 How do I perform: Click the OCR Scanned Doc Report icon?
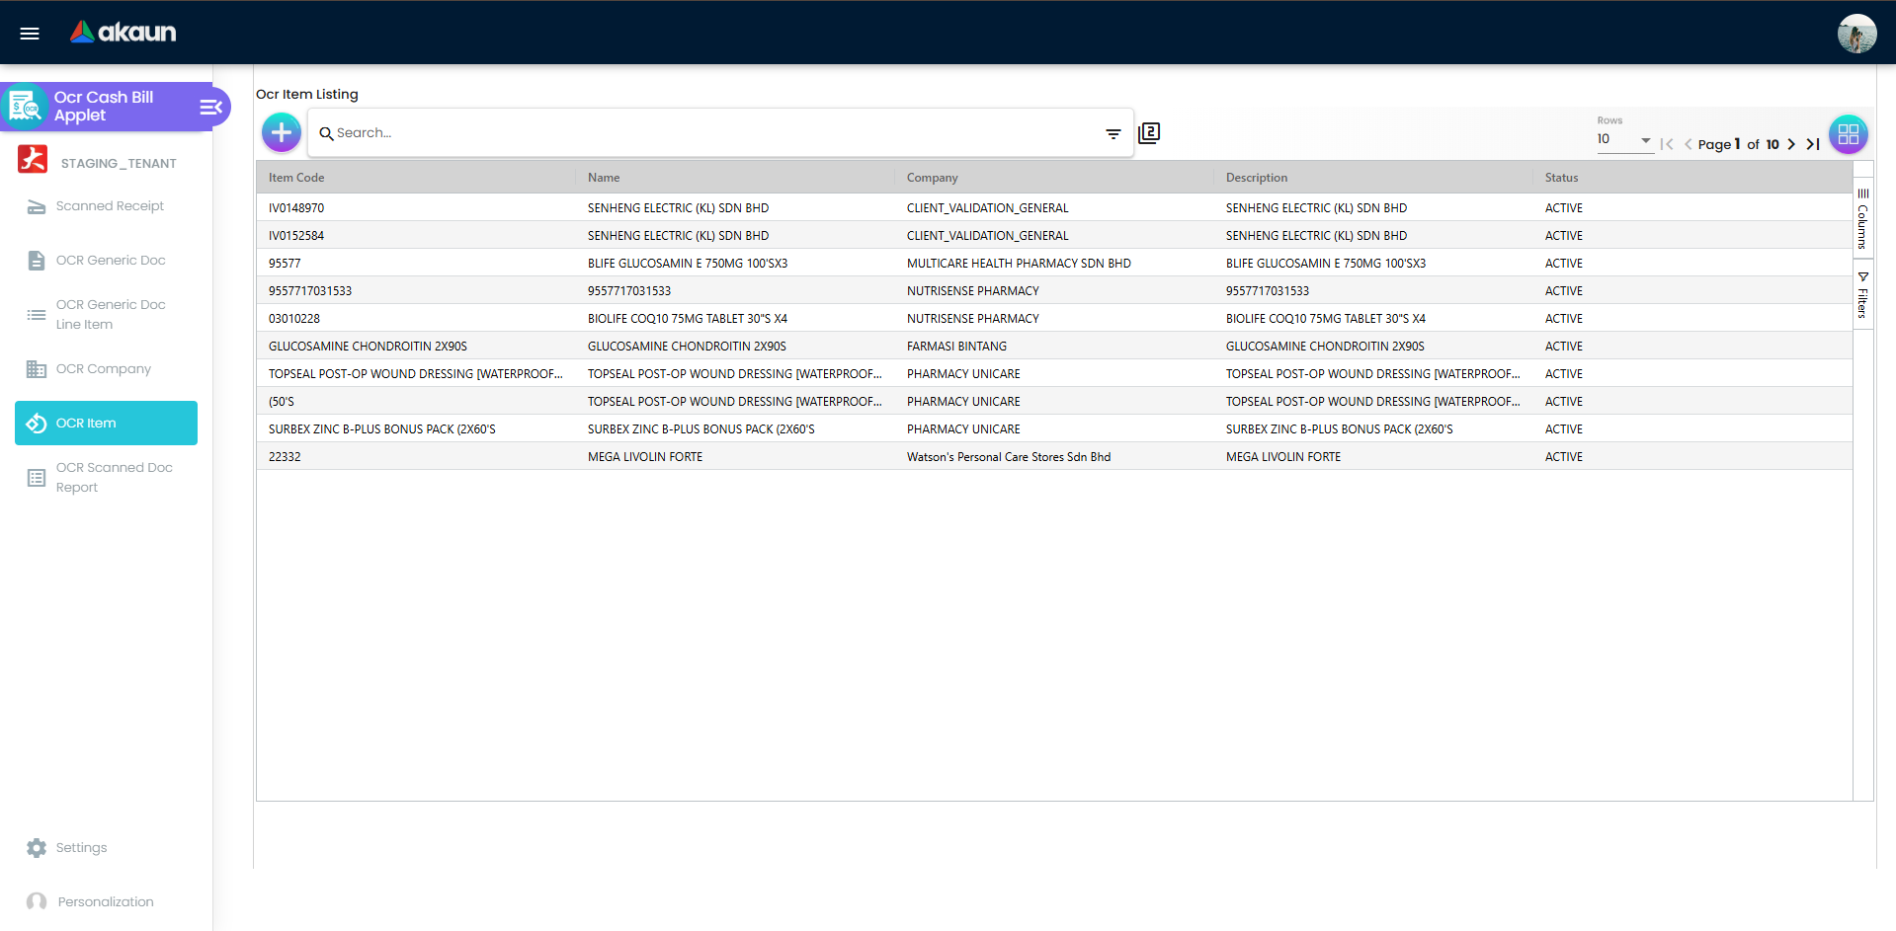[37, 478]
